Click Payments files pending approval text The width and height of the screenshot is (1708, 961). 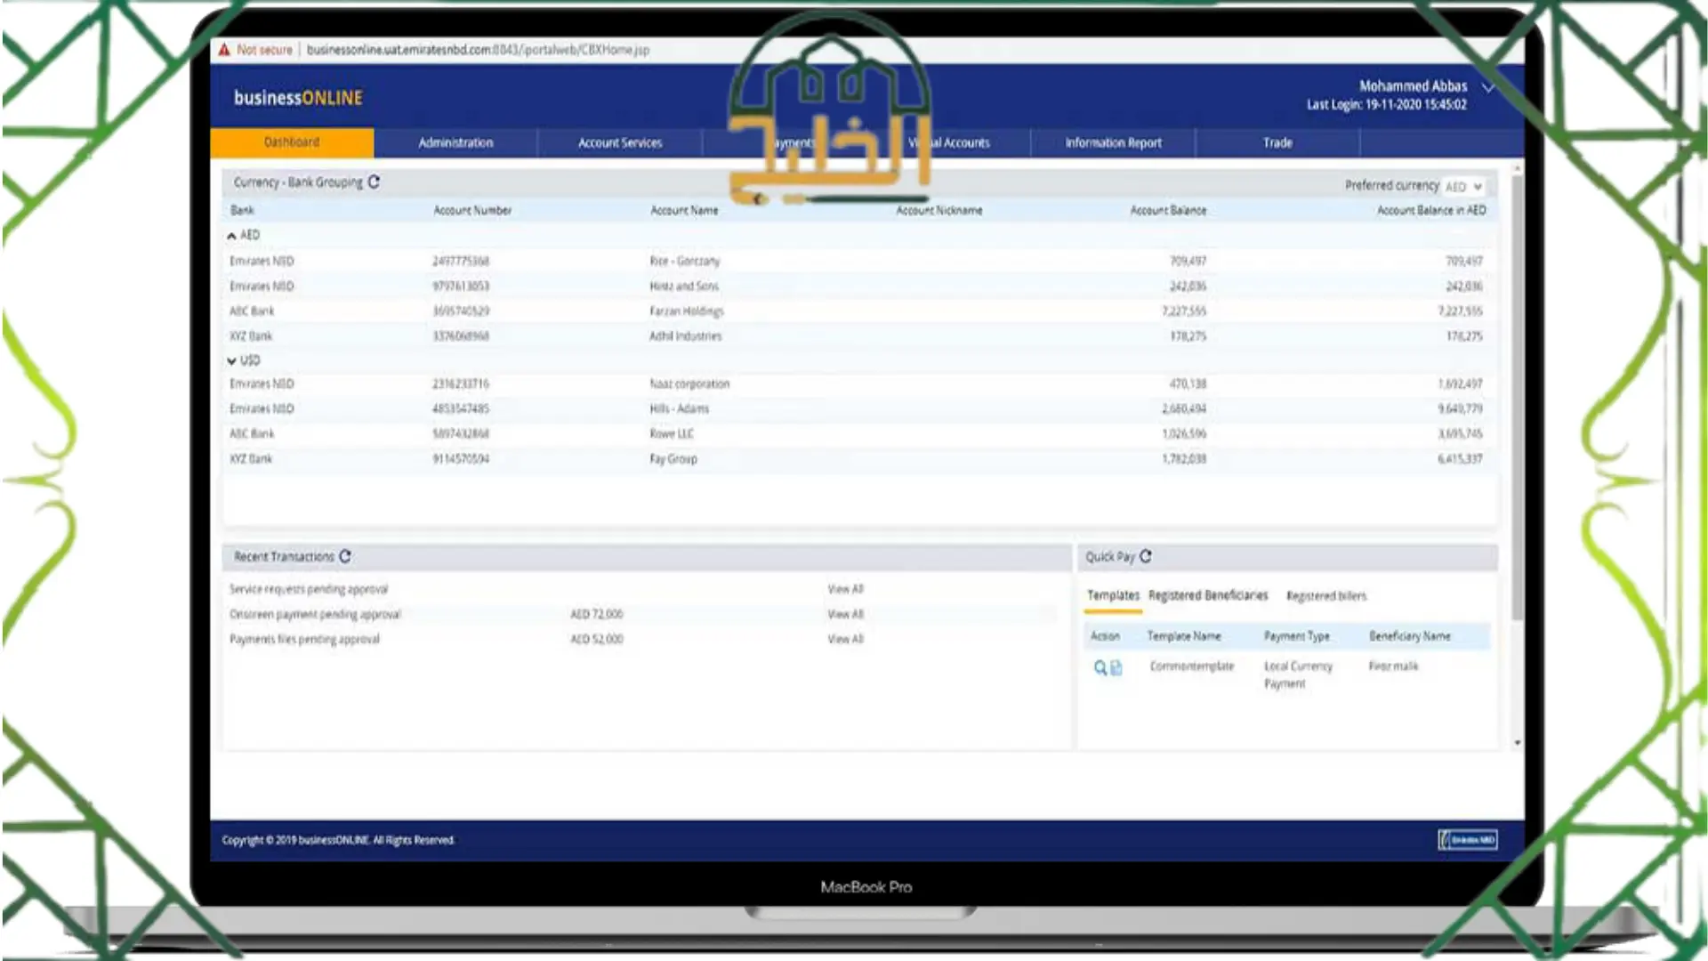(x=304, y=639)
